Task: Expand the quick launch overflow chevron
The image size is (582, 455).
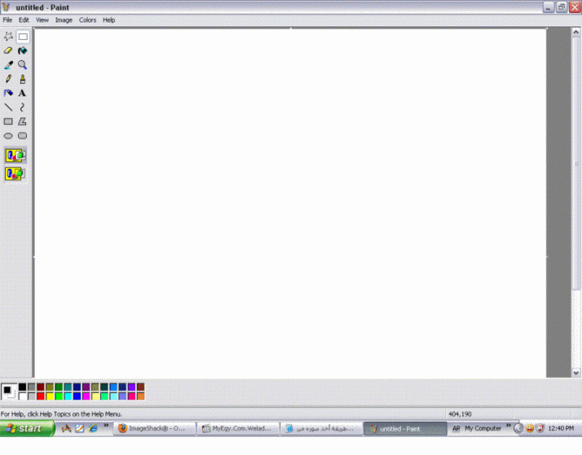Action: (x=106, y=426)
